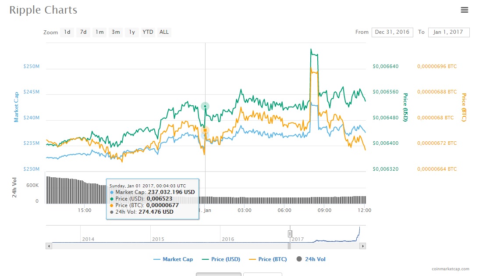Click the 2014 label in navigator
The width and height of the screenshot is (479, 276).
[88, 239]
